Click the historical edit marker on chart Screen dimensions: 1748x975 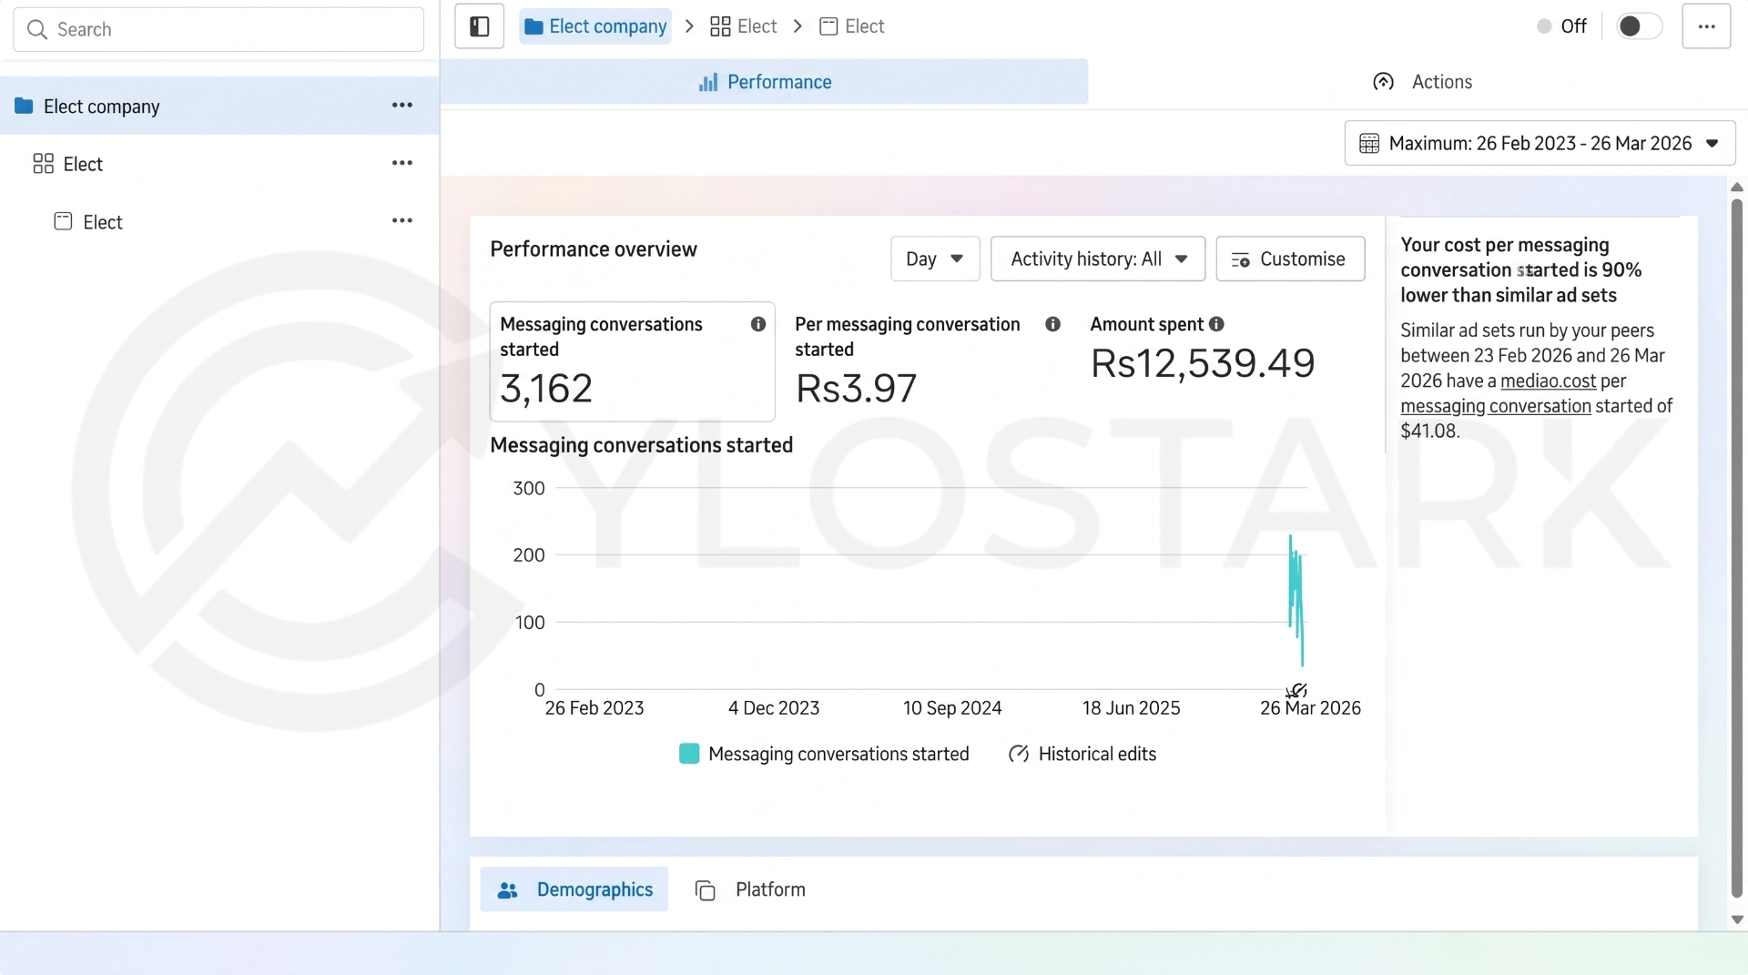1297,691
